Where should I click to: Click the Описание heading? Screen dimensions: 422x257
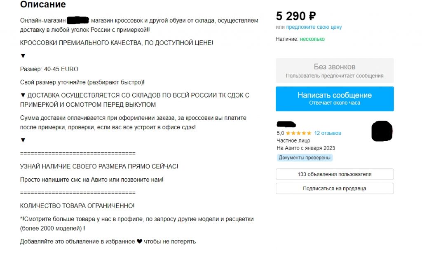coord(43,5)
